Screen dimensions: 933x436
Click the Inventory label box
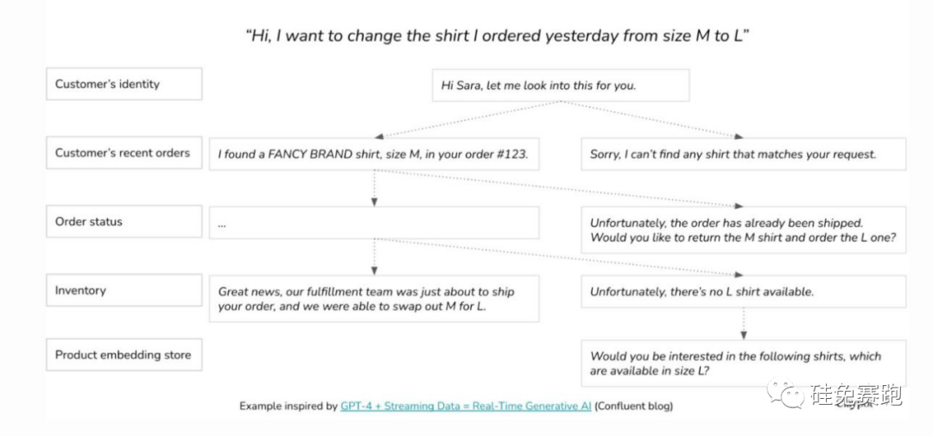(x=124, y=291)
